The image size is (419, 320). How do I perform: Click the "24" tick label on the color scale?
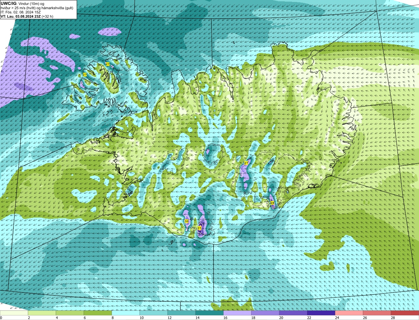(337, 318)
